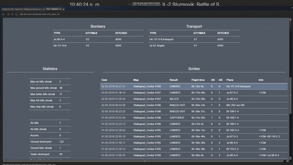This screenshot has height=165, width=293.
Task: Open sortie dated 01.05.2018 11:09:10
Action: tap(193, 155)
